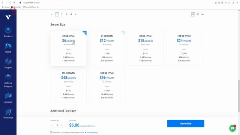Reload the page with refresh icon
Screen dimensions: 240x135
coord(10,3)
